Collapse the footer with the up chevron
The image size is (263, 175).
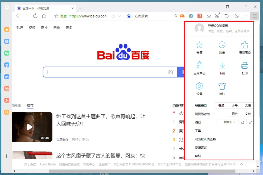(241, 164)
